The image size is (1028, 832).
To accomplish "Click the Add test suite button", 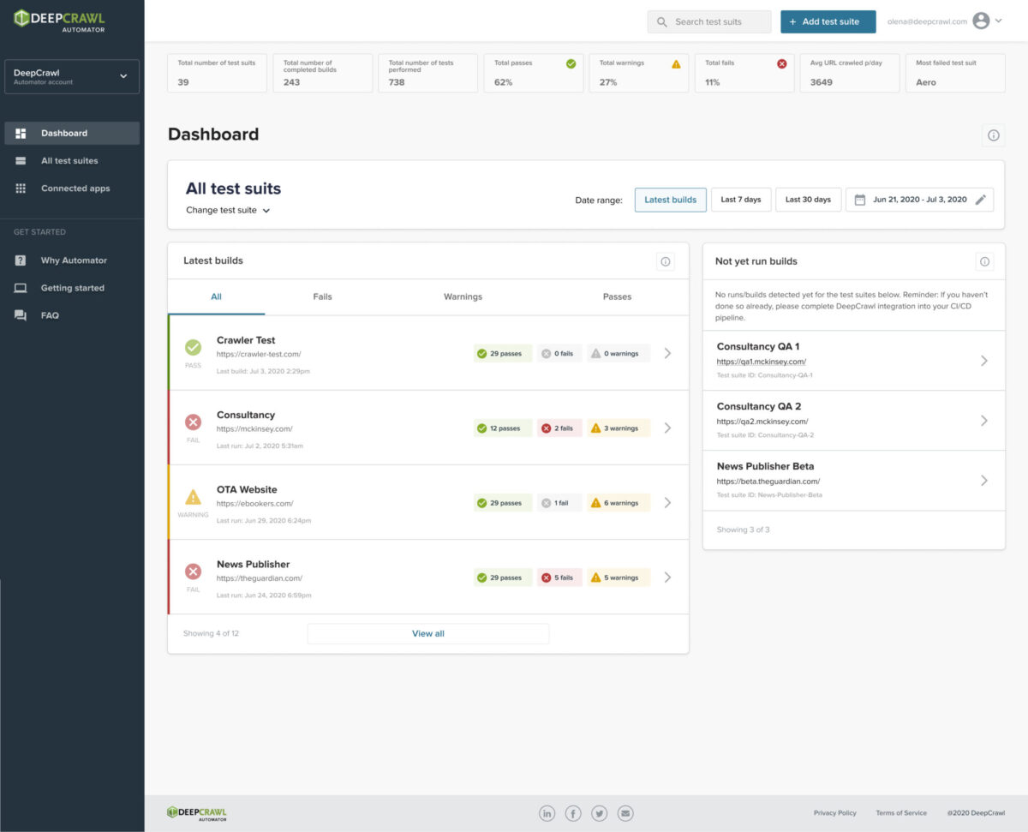I will tap(828, 21).
